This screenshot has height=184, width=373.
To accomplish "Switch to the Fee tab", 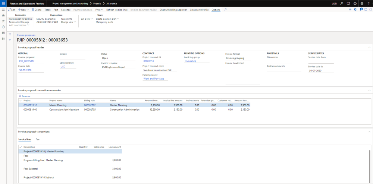I will (x=38, y=139).
